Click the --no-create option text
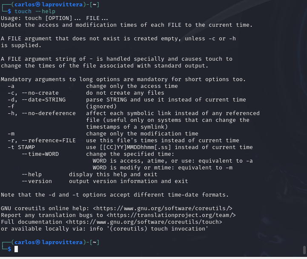Viewport: 307px width, 259px height. 40,93
